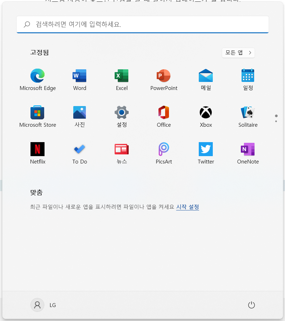Click the search magnifier icon
The width and height of the screenshot is (285, 321).
tap(27, 25)
